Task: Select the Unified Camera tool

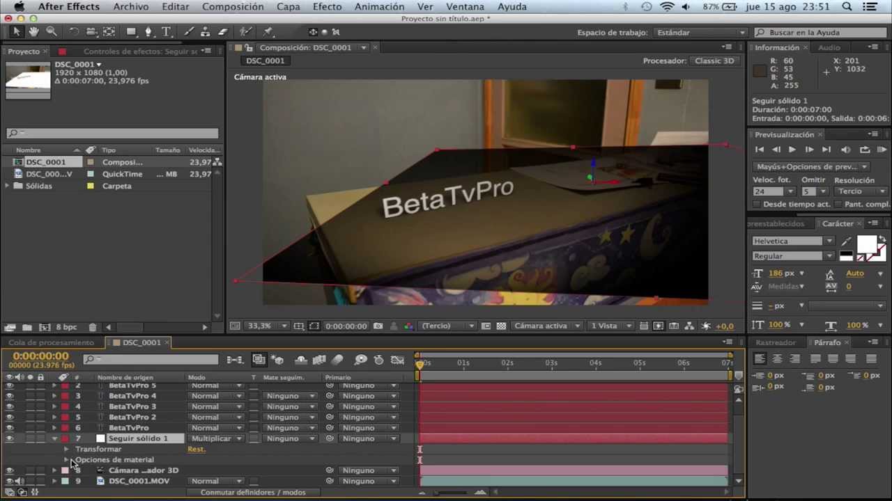Action: coord(91,32)
